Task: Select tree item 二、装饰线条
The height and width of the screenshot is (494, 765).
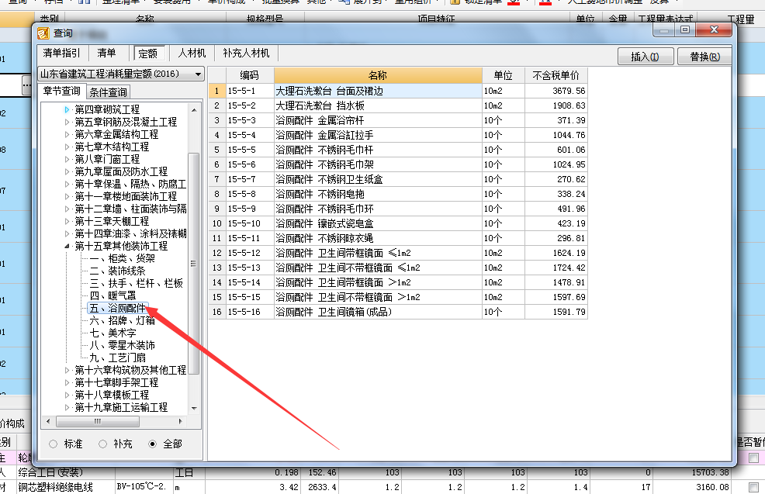Action: click(x=118, y=271)
